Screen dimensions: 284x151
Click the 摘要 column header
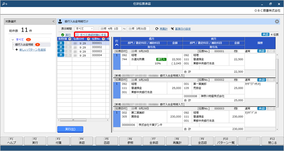pos(260,43)
